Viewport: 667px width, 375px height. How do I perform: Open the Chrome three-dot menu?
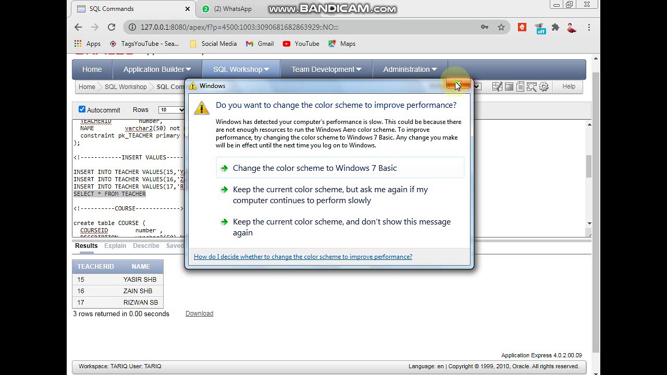[x=589, y=27]
